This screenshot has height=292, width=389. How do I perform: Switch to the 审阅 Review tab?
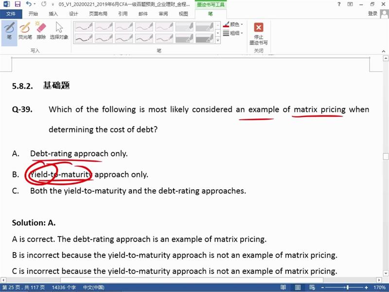(163, 14)
